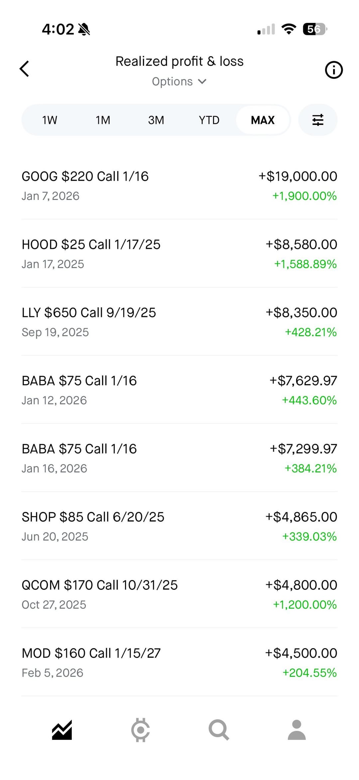The image size is (359, 780).
Task: Open the search magnifier icon
Action: (x=219, y=730)
